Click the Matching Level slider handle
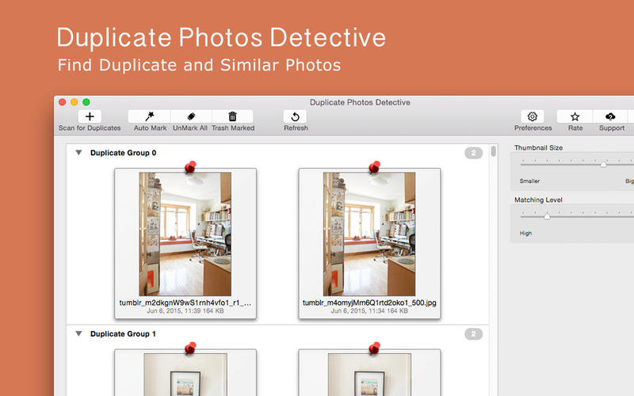 (547, 216)
